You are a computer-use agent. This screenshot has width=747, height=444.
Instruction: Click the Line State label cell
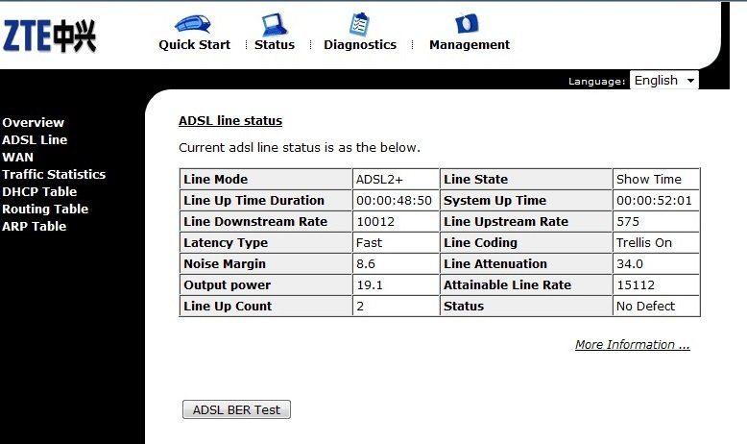coord(526,180)
